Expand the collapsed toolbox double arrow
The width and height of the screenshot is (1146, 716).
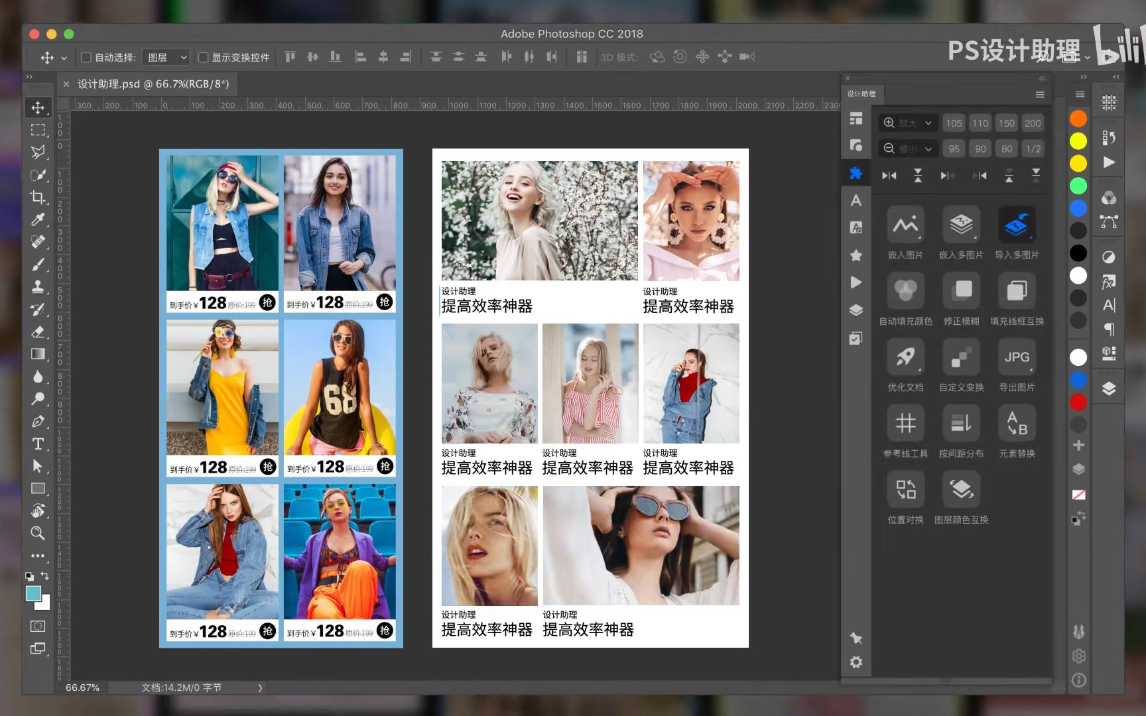[x=29, y=77]
